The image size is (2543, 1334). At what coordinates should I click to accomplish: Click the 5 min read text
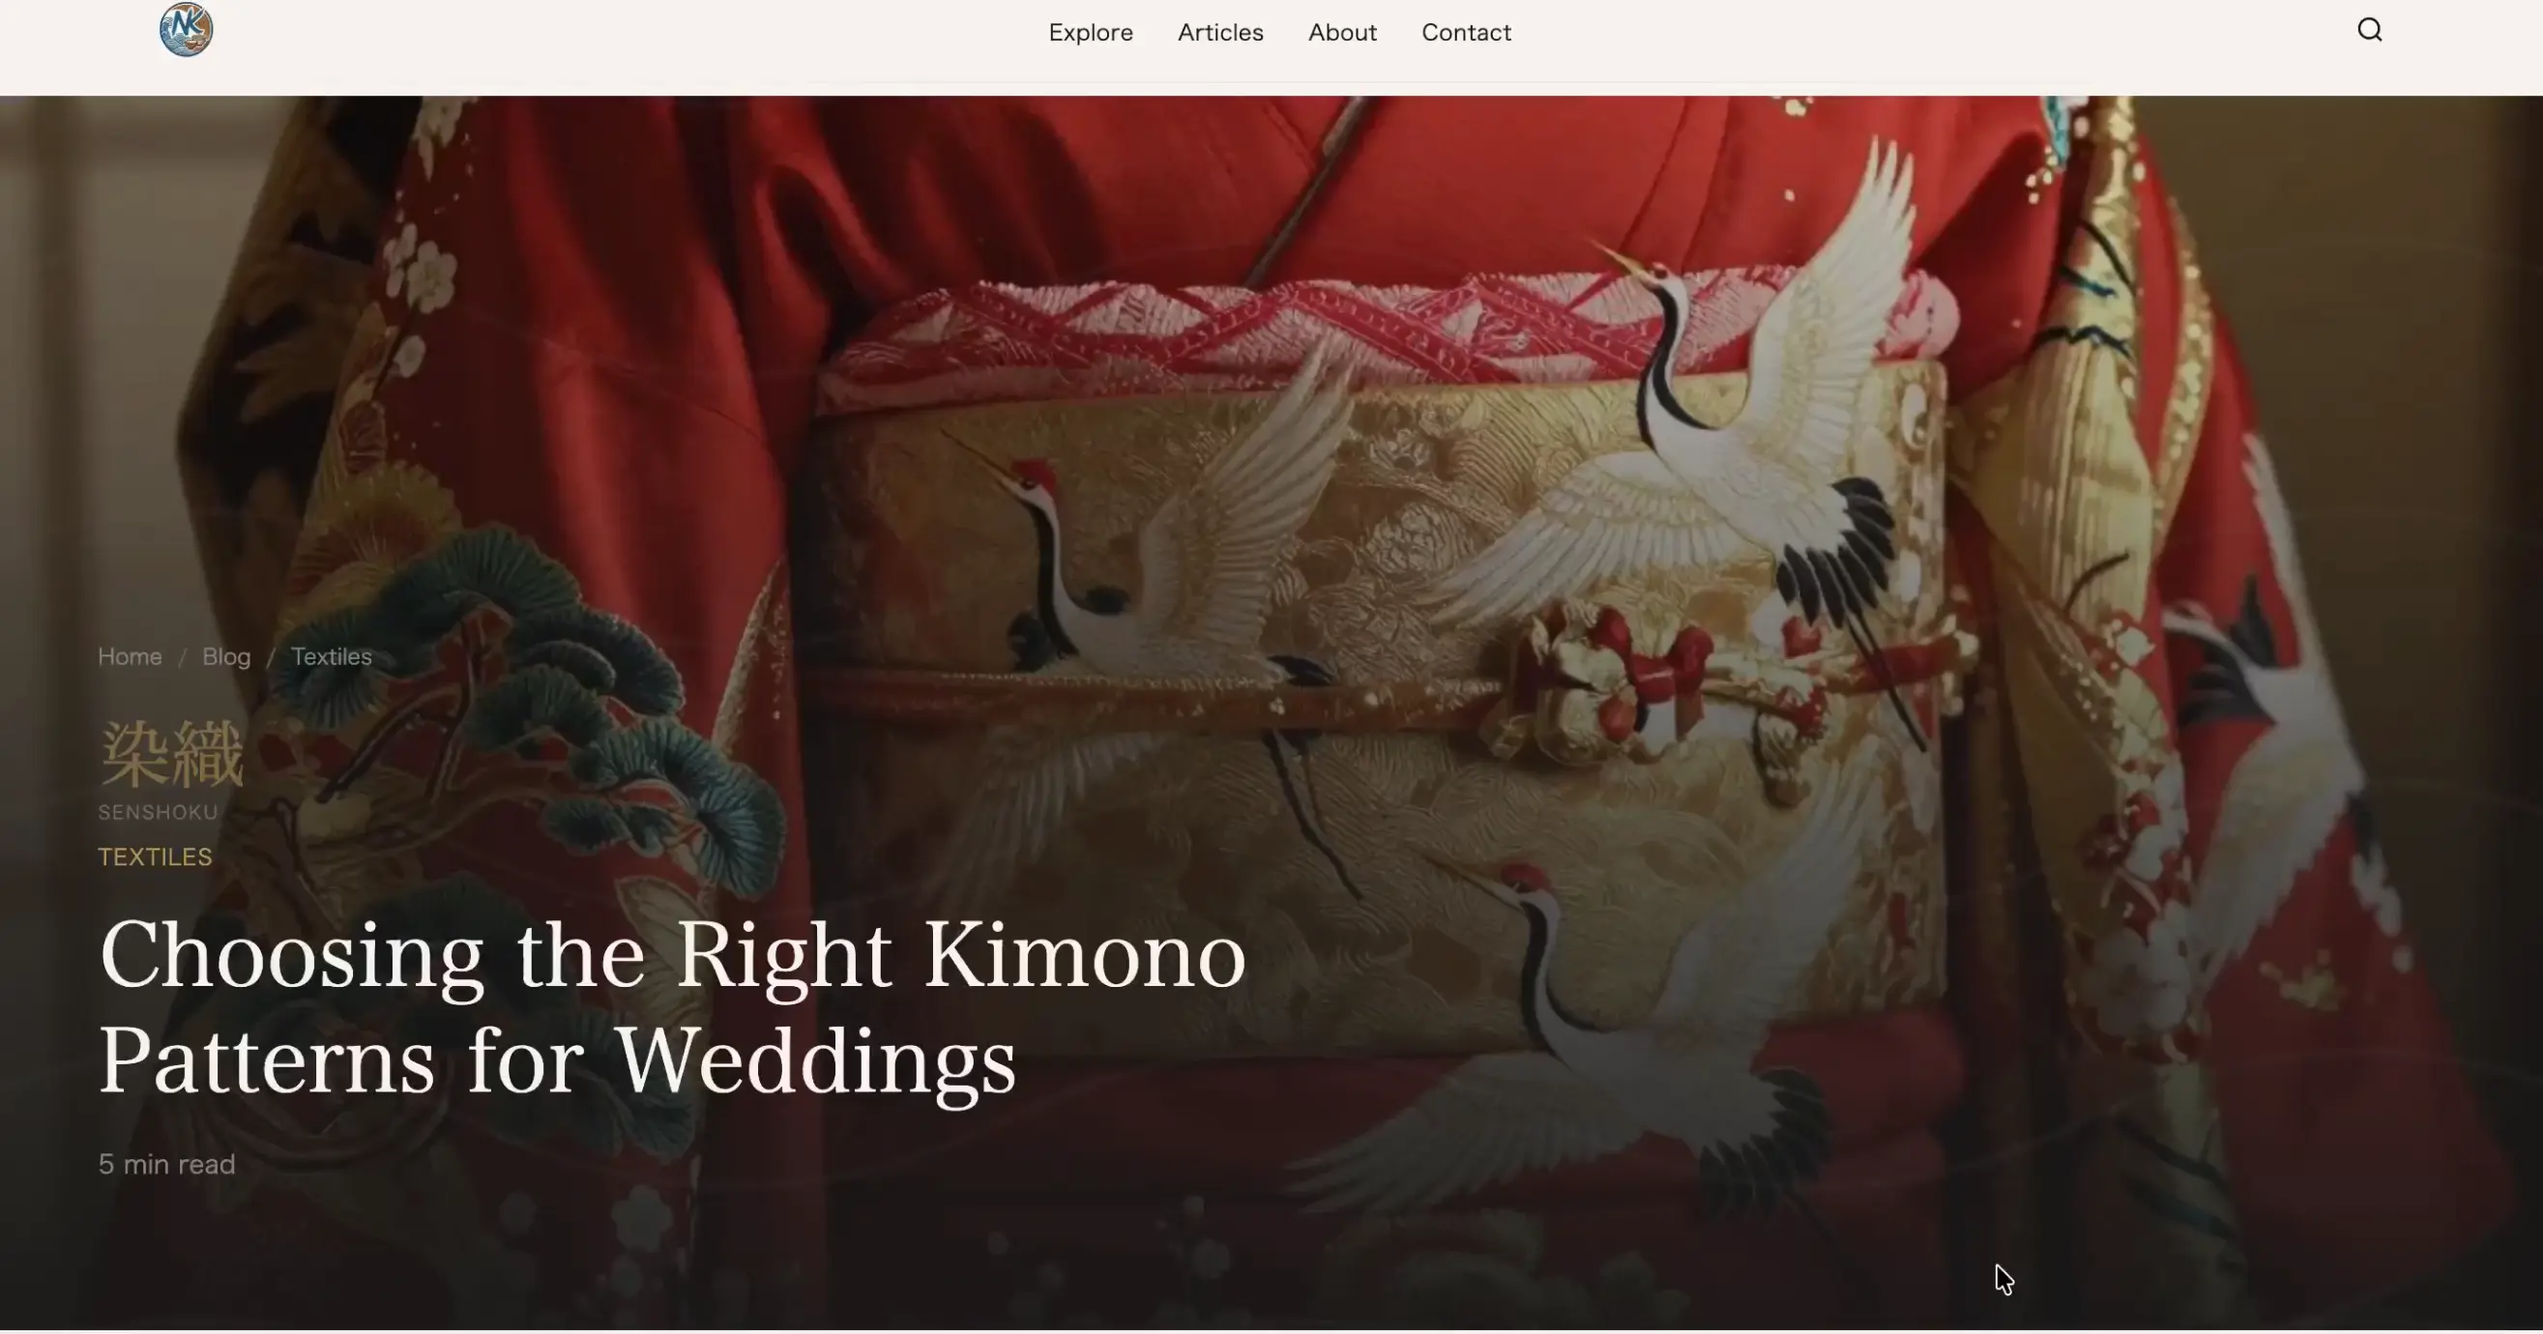(x=167, y=1164)
